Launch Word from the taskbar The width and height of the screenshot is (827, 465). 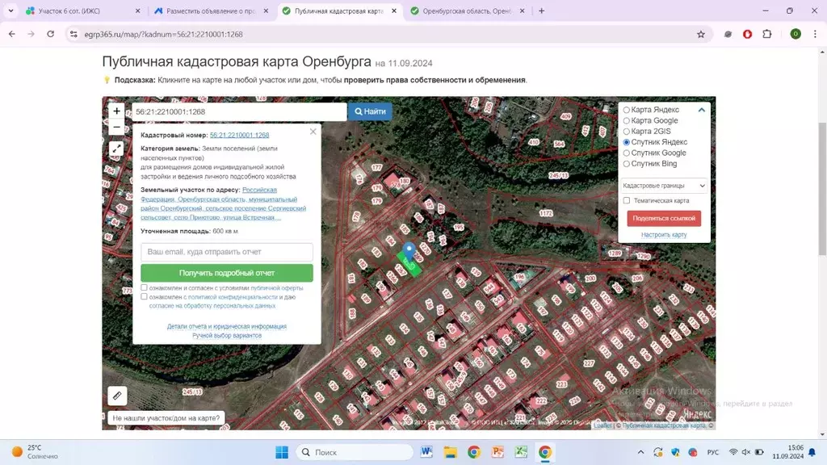point(426,452)
